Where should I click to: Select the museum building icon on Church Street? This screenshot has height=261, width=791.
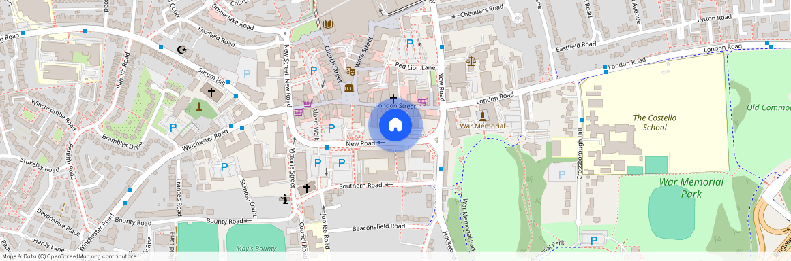tap(349, 88)
